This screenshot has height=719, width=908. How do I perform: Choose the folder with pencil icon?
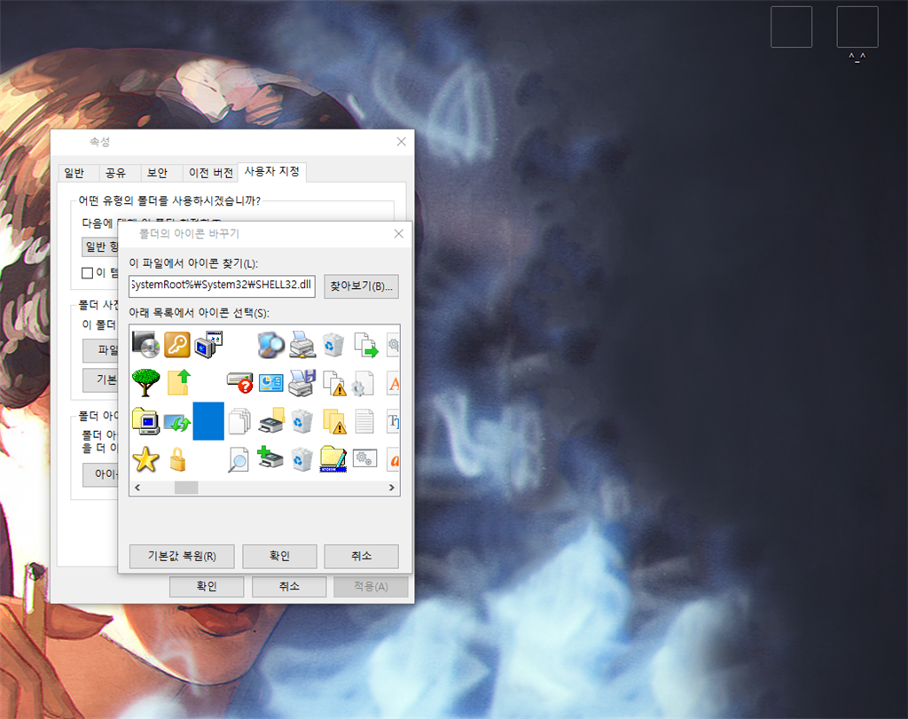[333, 459]
